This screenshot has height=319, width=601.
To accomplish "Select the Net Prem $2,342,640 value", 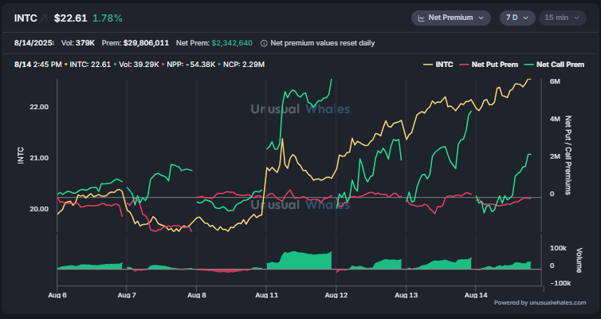I will point(214,43).
